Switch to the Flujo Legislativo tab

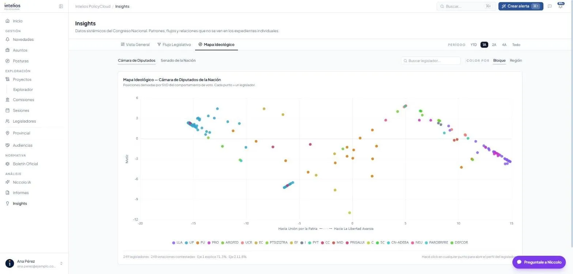point(174,45)
